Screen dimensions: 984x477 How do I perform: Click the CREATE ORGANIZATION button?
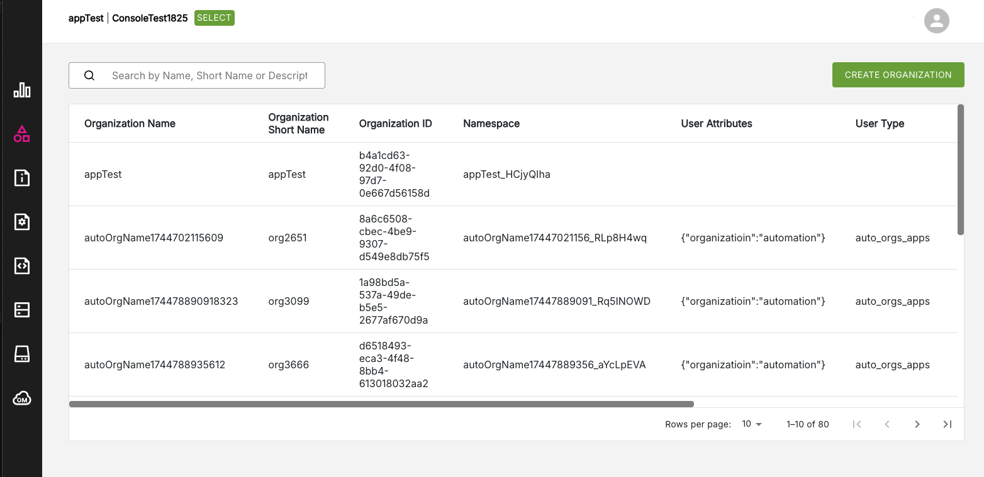click(898, 75)
